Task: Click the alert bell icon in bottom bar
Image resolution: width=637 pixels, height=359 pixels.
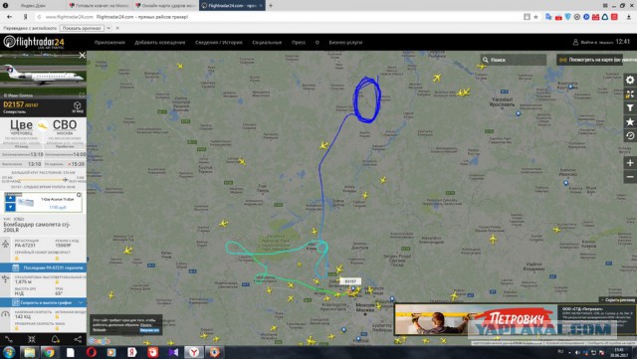Action: [x=55, y=339]
